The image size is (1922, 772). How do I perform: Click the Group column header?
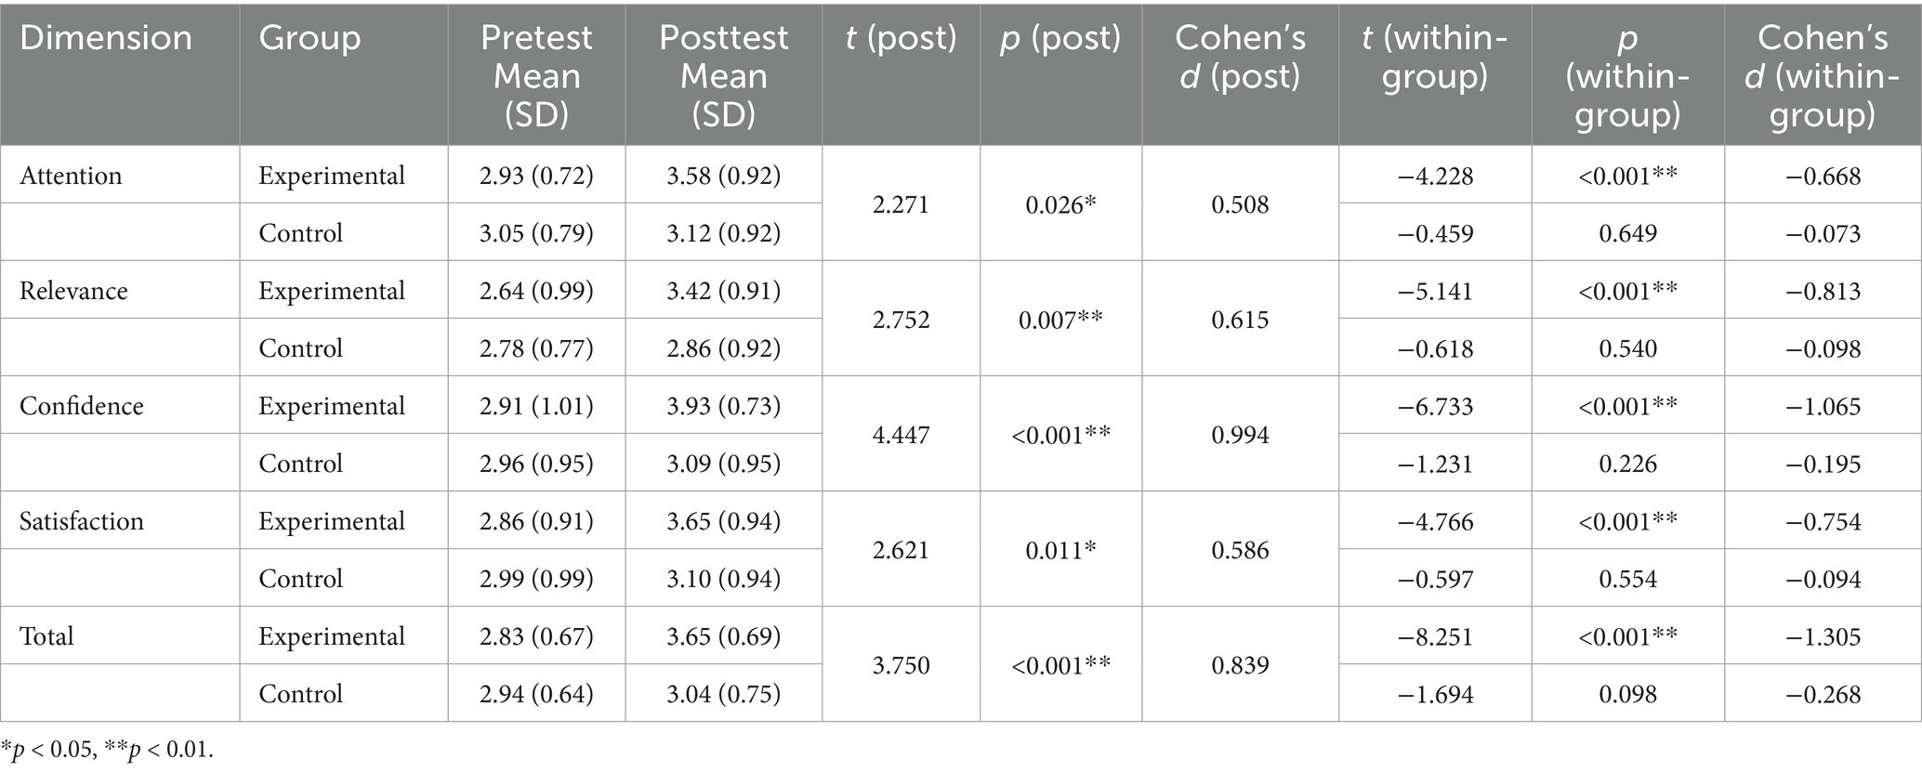coord(309,38)
